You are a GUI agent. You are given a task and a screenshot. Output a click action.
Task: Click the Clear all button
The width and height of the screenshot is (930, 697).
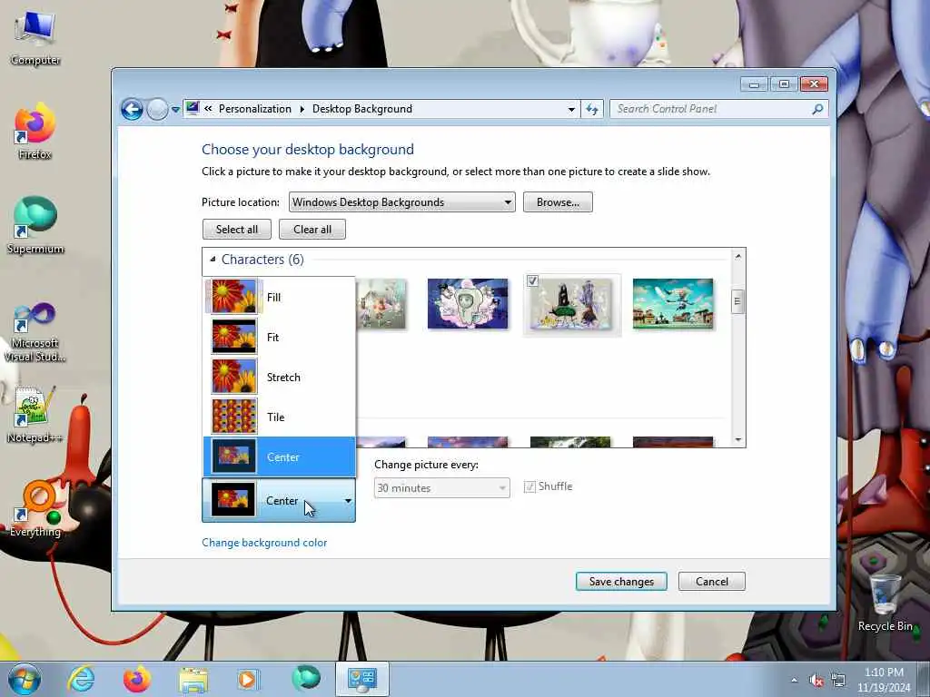pyautogui.click(x=312, y=230)
